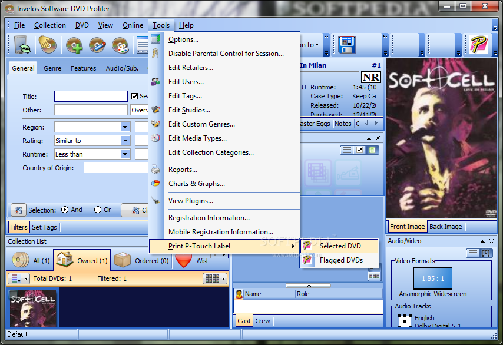
Task: Open the Rating Similar to dropdown
Action: (125, 141)
